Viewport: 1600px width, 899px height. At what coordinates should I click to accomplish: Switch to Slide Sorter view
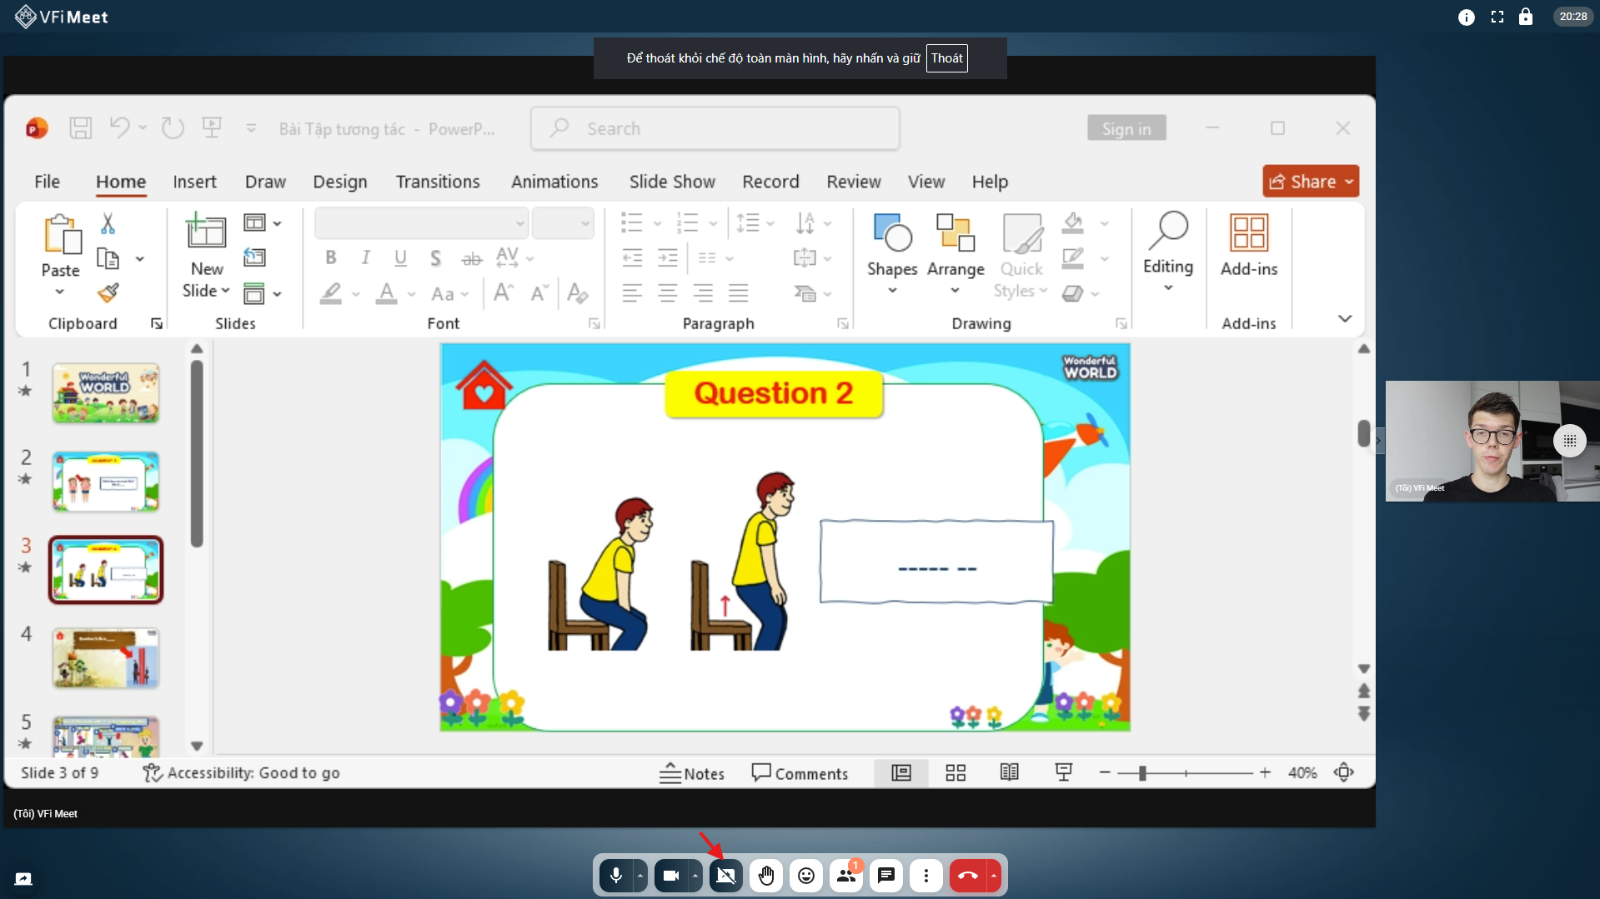tap(955, 772)
